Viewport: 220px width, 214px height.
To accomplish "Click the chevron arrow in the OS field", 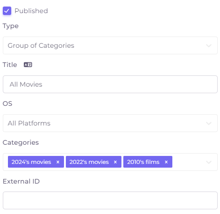I will click(209, 123).
